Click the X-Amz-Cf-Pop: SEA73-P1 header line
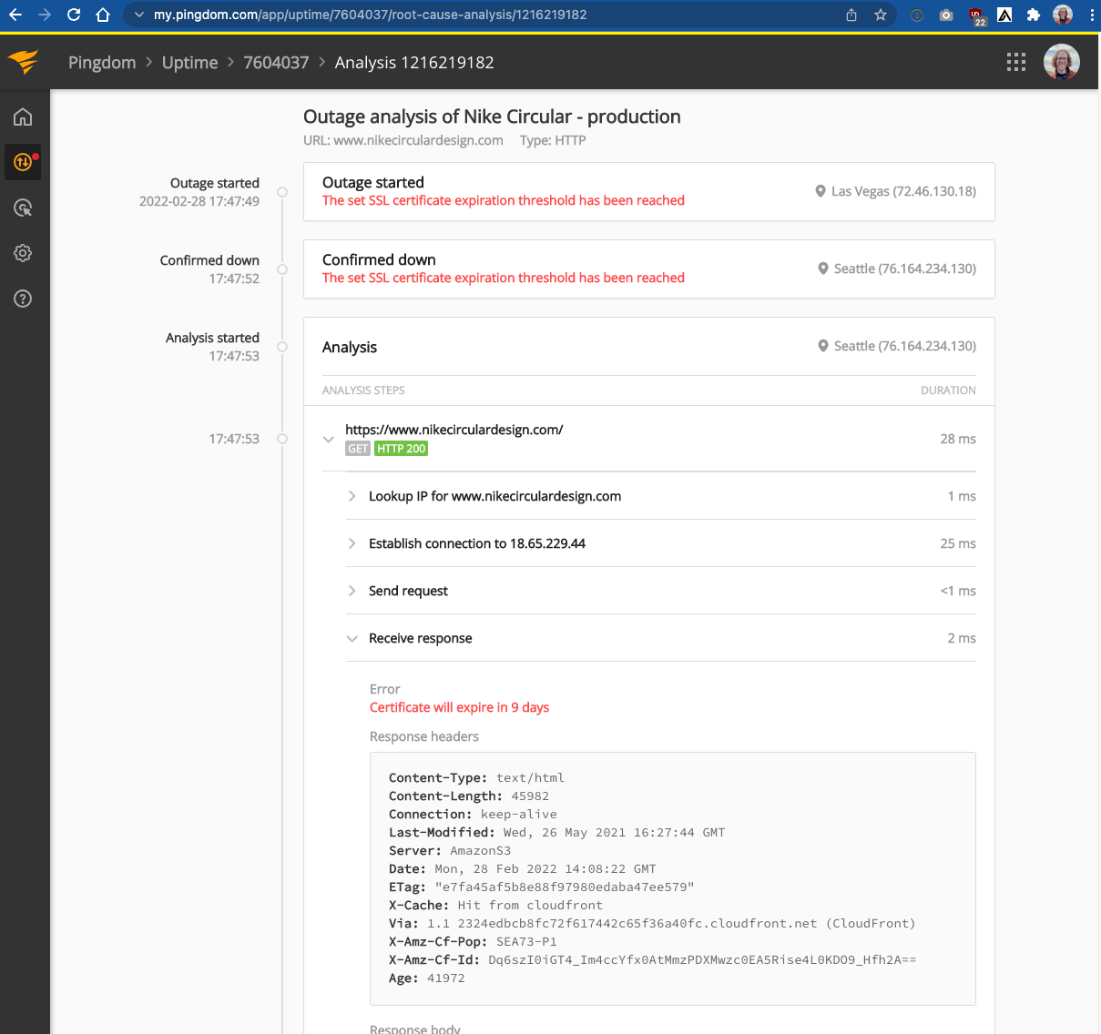Viewport: 1101px width, 1034px height. pyautogui.click(x=473, y=941)
